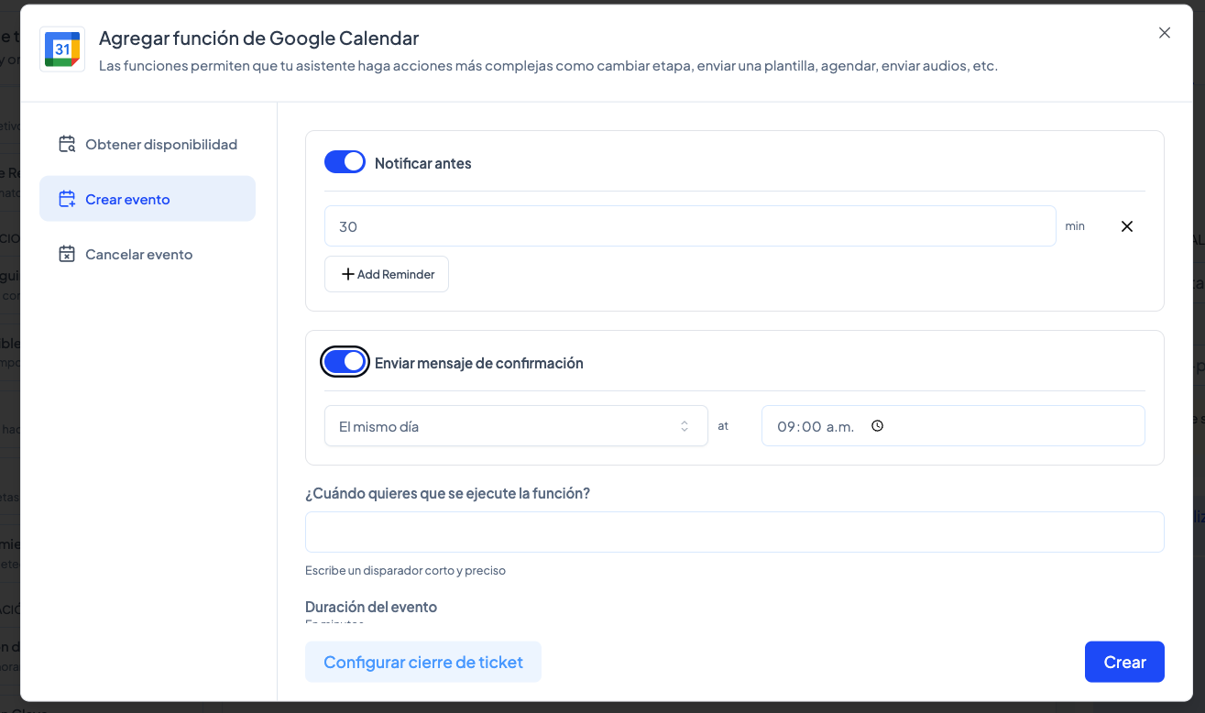1205x713 pixels.
Task: Toggle off Notificar antes switch
Action: (345, 162)
